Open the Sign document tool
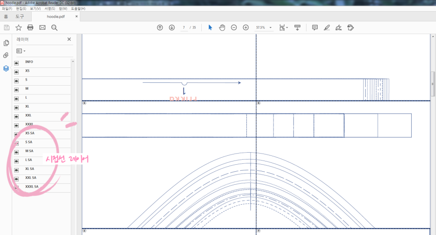436x235 pixels. coord(338,27)
